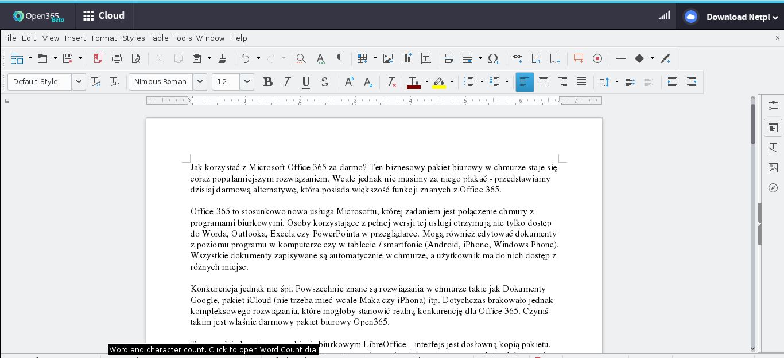Increase paragraph indent
This screenshot has width=784, height=358.
click(x=673, y=82)
